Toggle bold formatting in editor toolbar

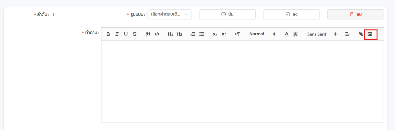(108, 34)
